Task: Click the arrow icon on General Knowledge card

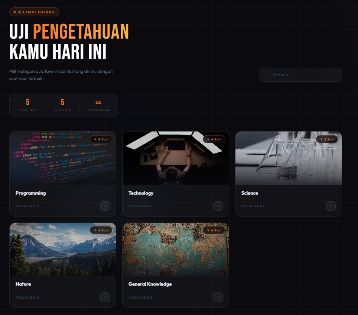Action: 218,297
